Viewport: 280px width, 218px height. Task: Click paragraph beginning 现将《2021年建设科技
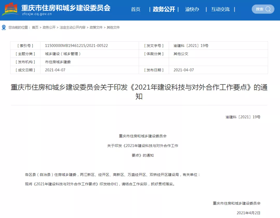pos(100,184)
